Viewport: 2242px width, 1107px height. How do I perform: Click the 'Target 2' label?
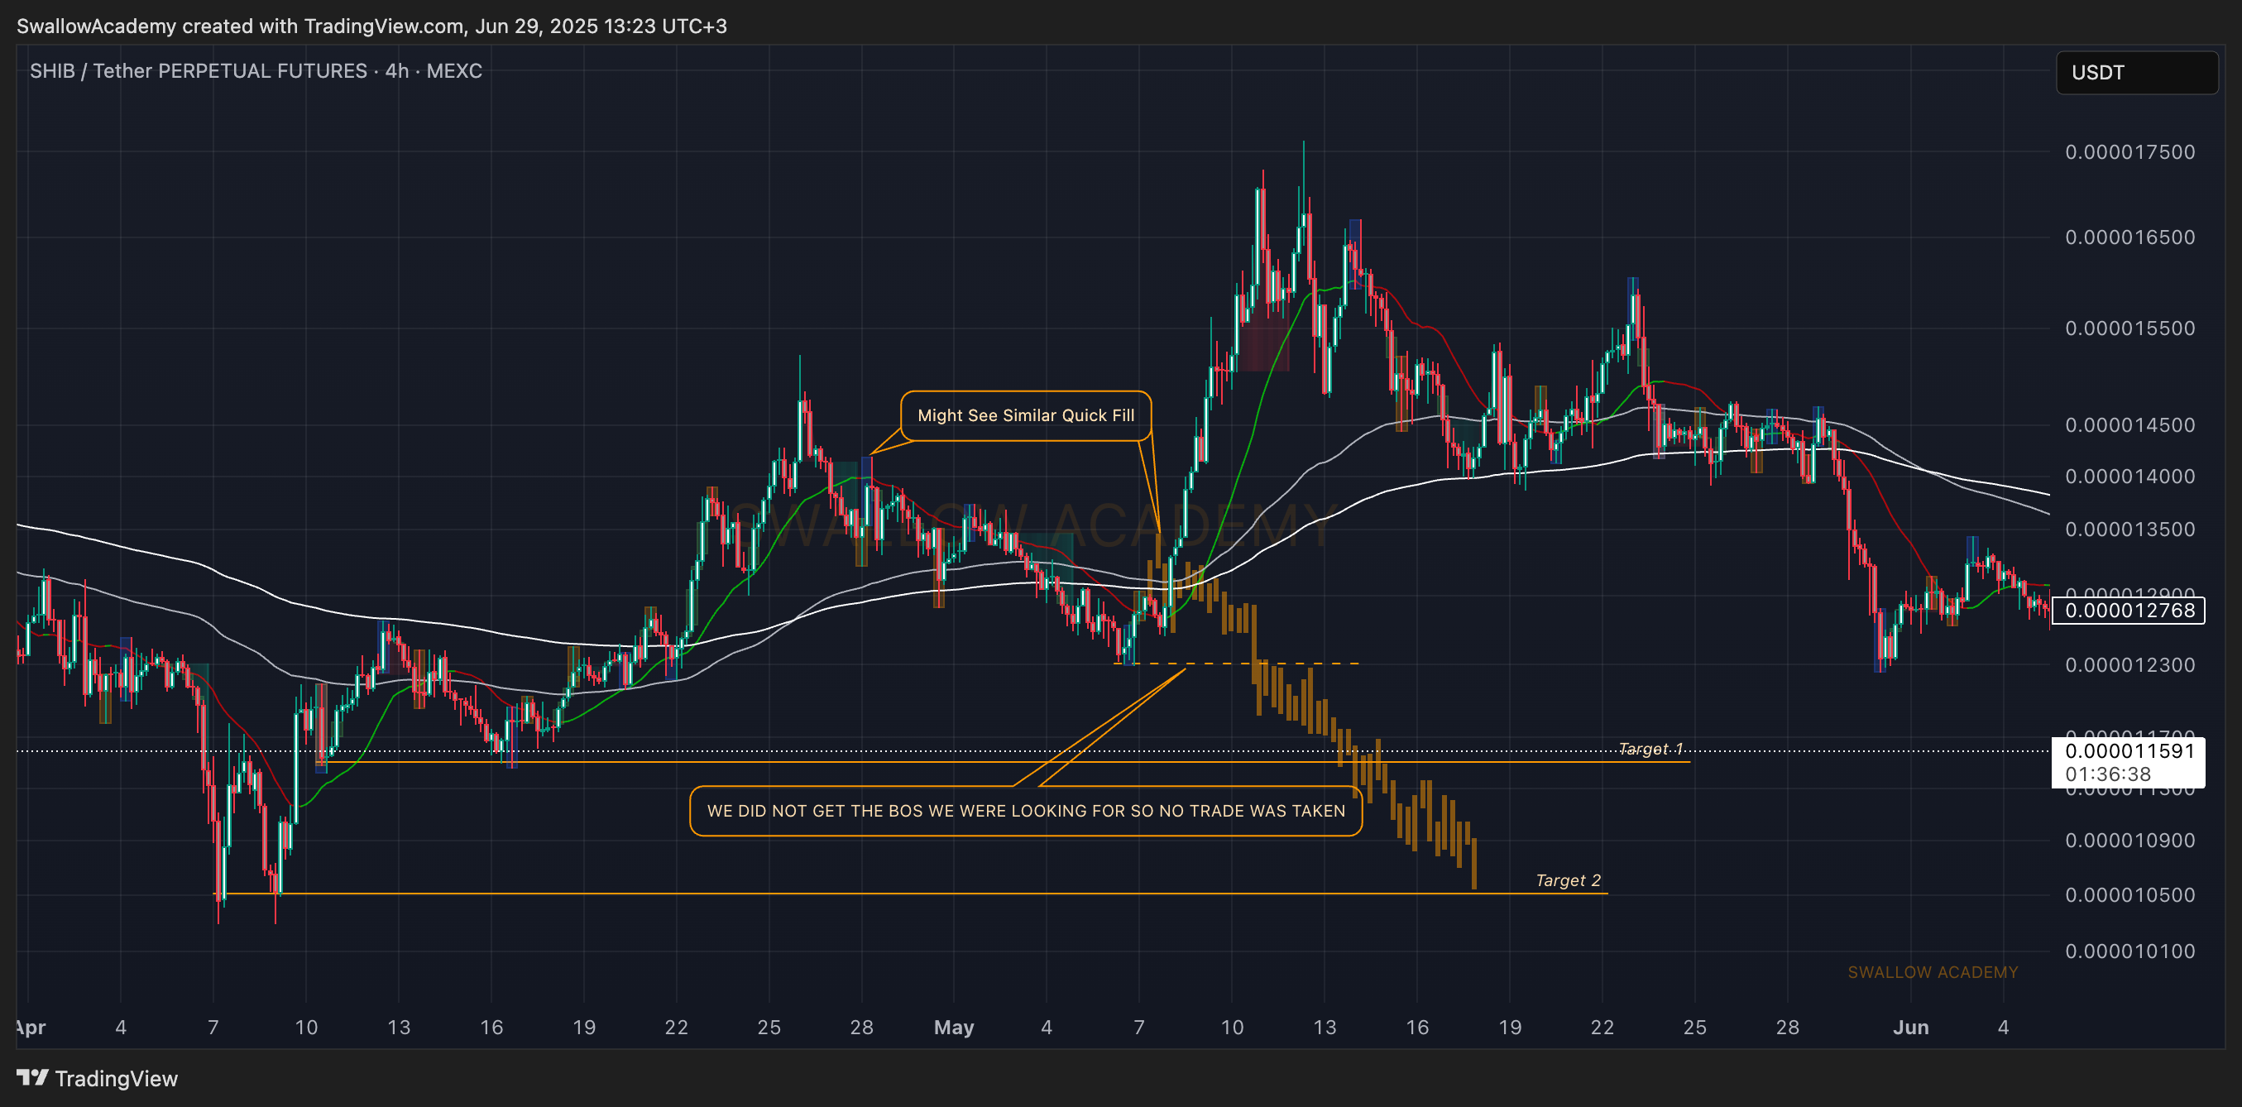pos(1568,879)
